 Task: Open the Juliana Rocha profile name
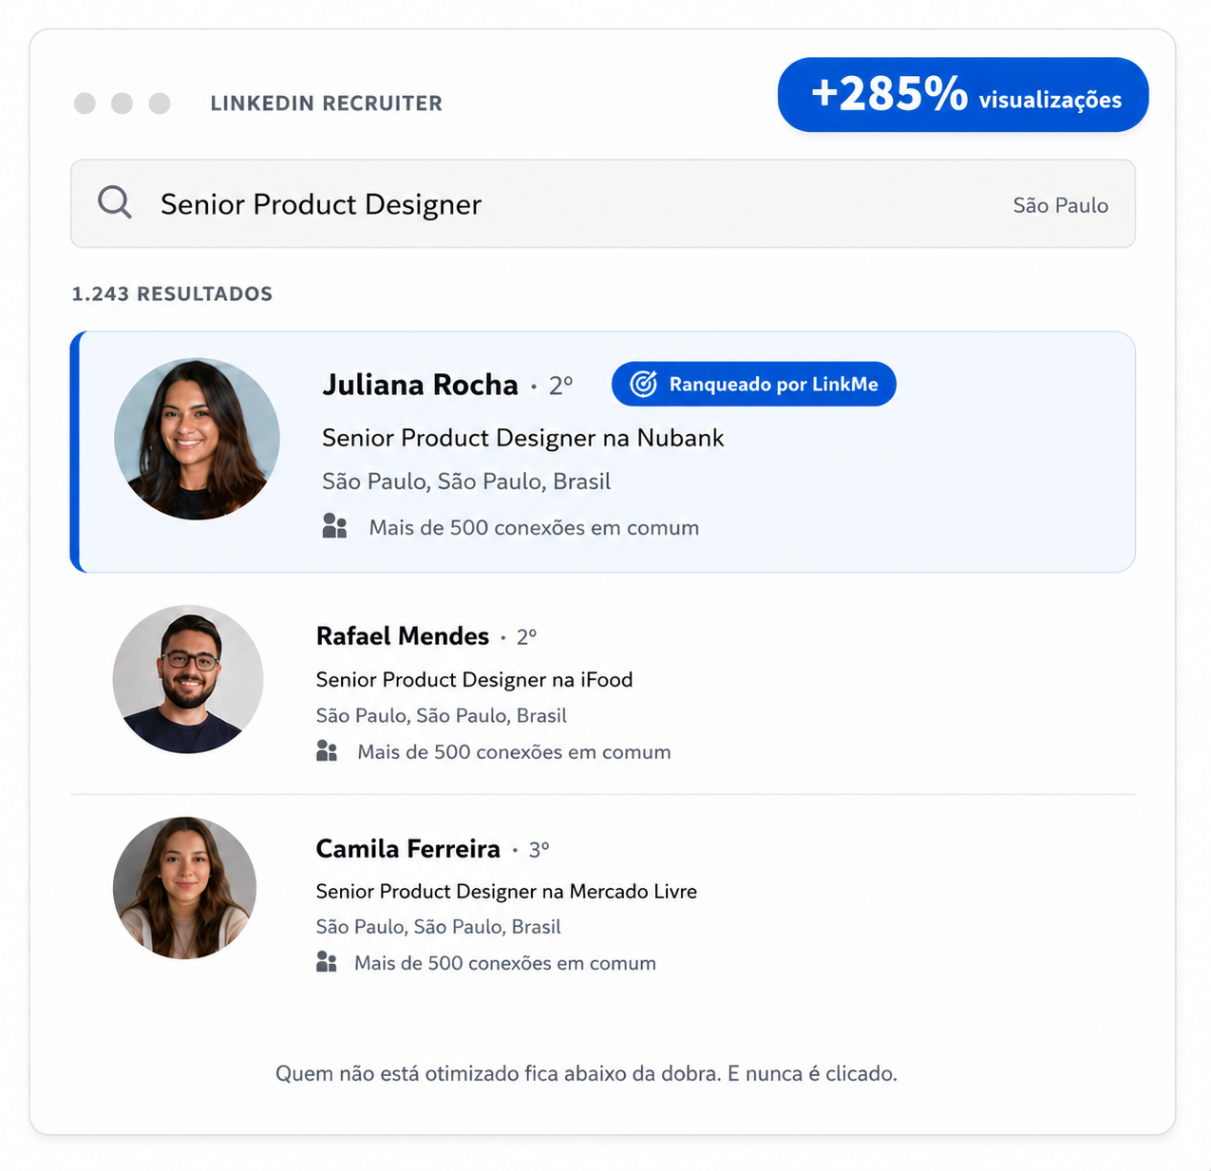(420, 385)
